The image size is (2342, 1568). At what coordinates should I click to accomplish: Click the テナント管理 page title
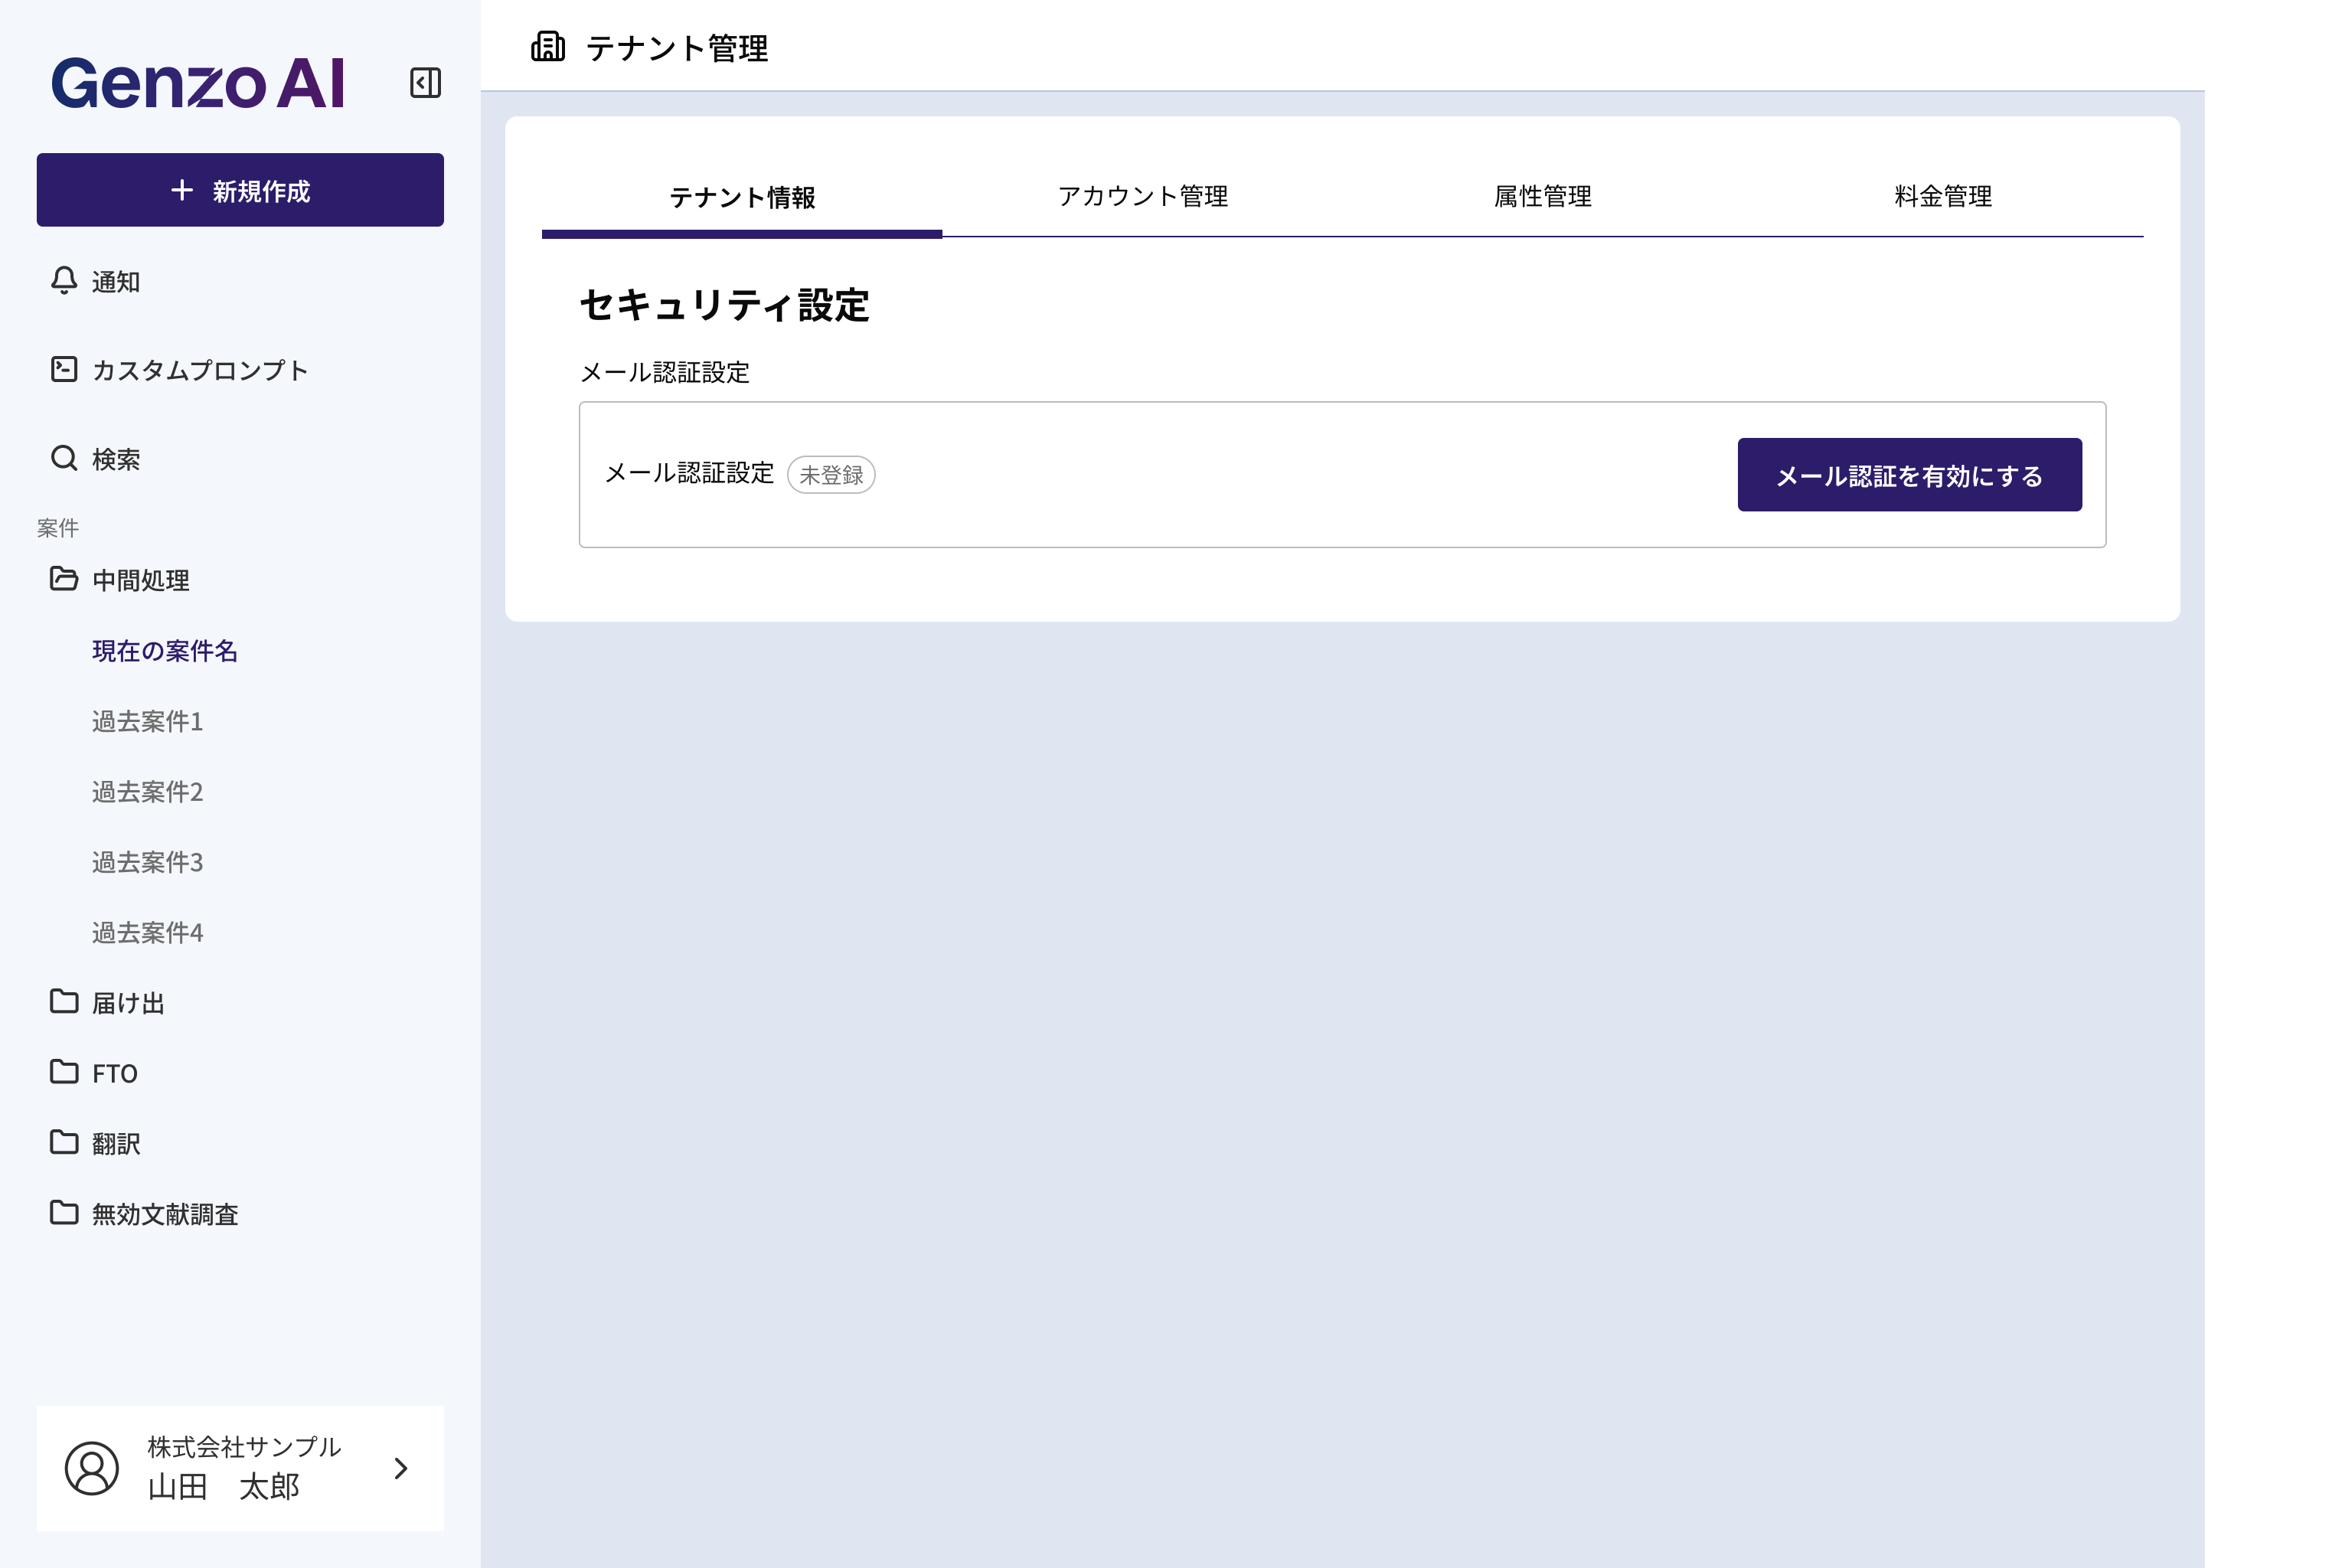click(677, 48)
